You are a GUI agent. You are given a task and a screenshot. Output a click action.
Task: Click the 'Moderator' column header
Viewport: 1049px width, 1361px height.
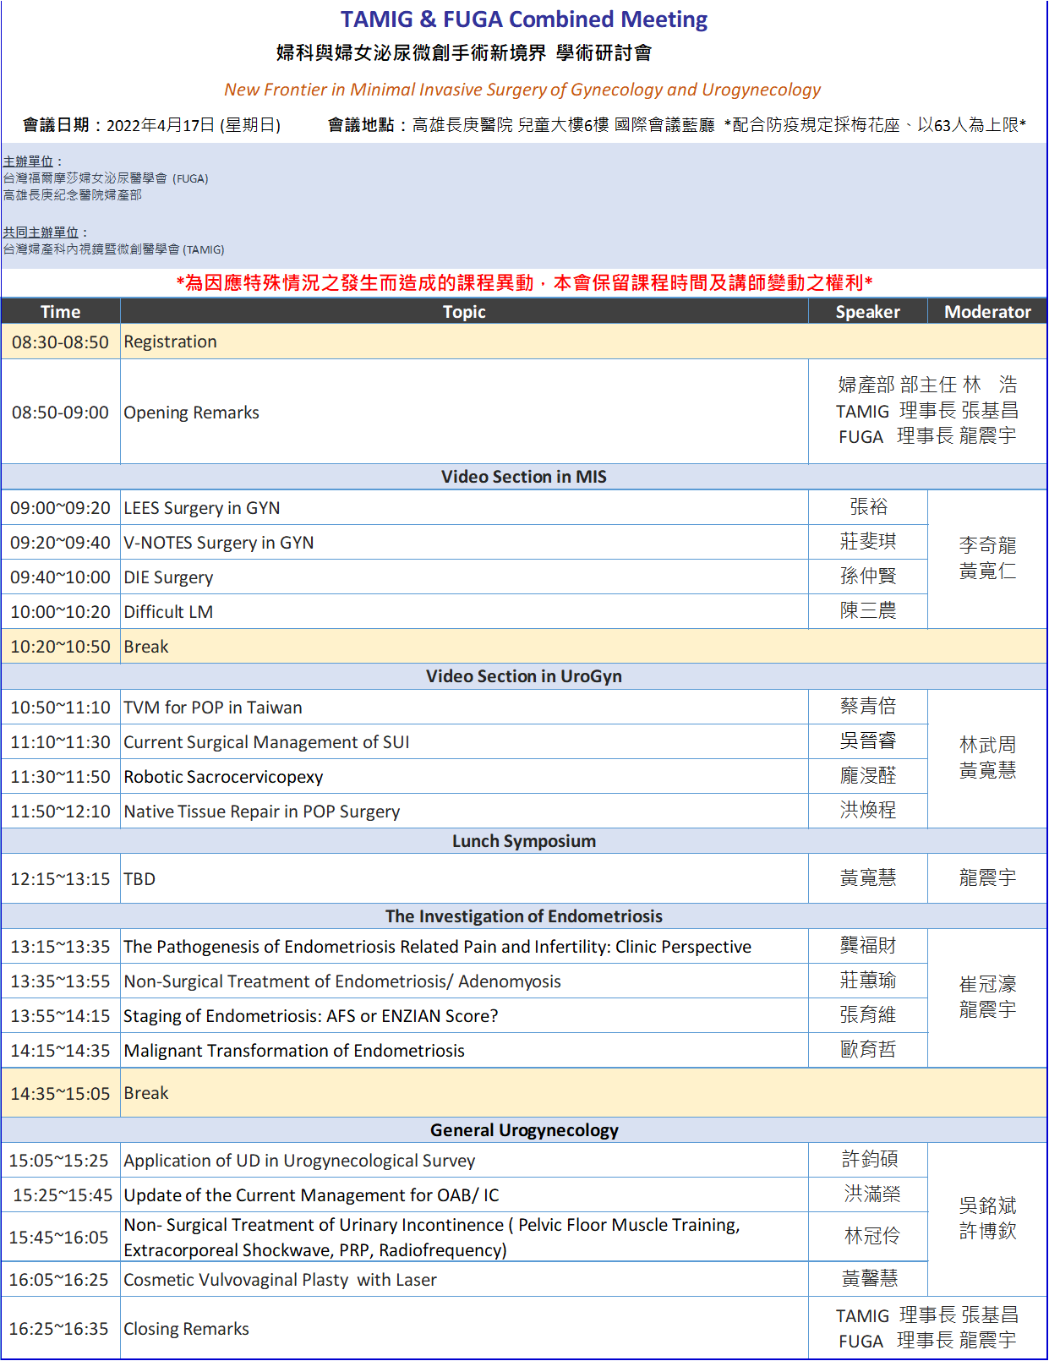pos(986,312)
